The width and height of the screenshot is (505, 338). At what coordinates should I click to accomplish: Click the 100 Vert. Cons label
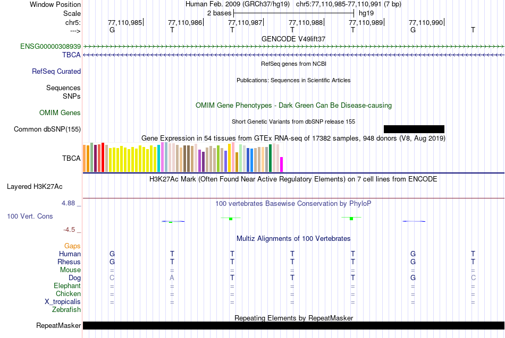coord(30,216)
